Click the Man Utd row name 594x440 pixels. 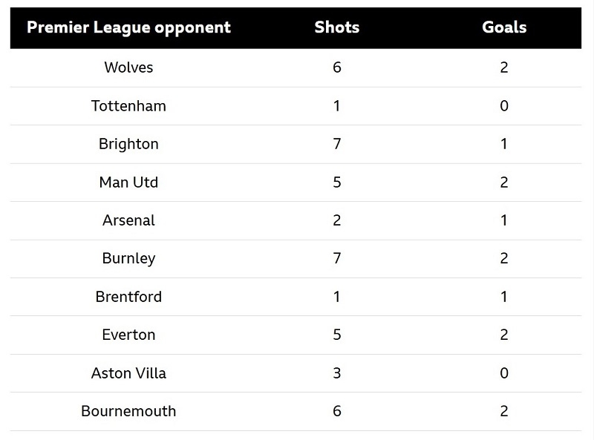[x=128, y=183]
